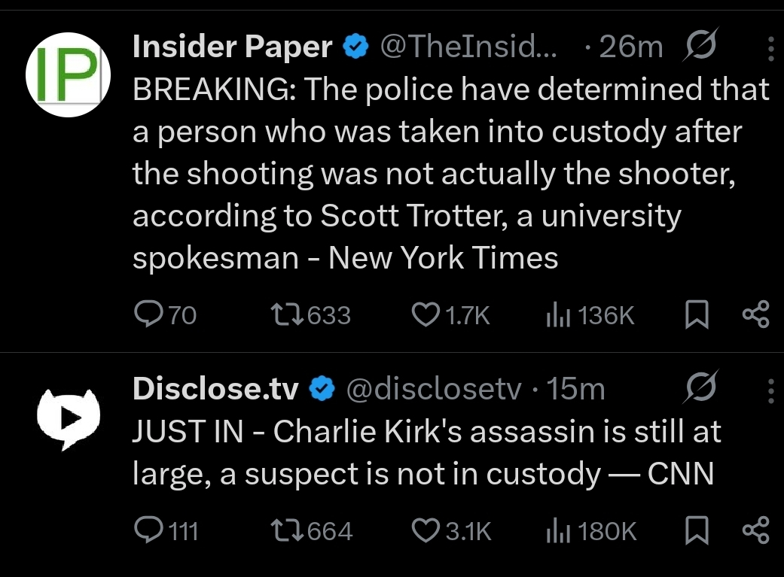This screenshot has height=577, width=784.
Task: Bookmark the Insider Paper post
Action: click(x=697, y=314)
